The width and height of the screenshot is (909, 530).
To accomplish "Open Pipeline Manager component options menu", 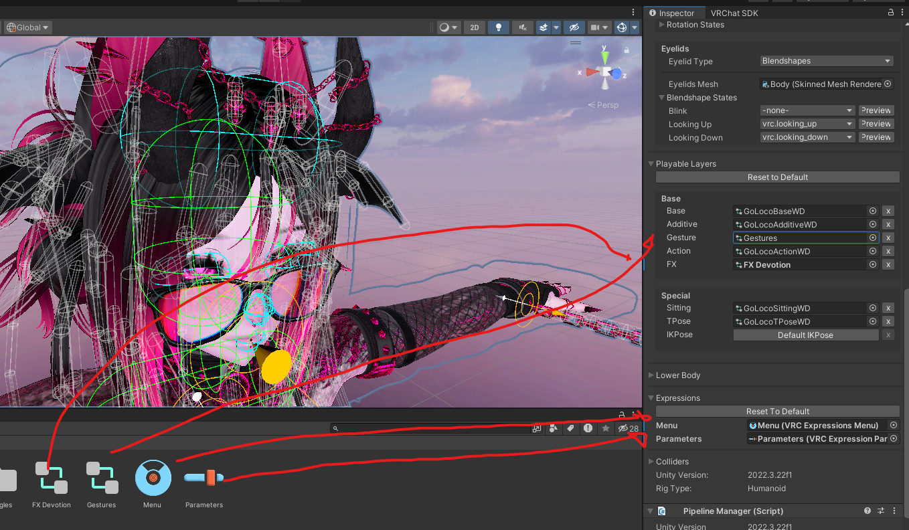I will pyautogui.click(x=894, y=511).
